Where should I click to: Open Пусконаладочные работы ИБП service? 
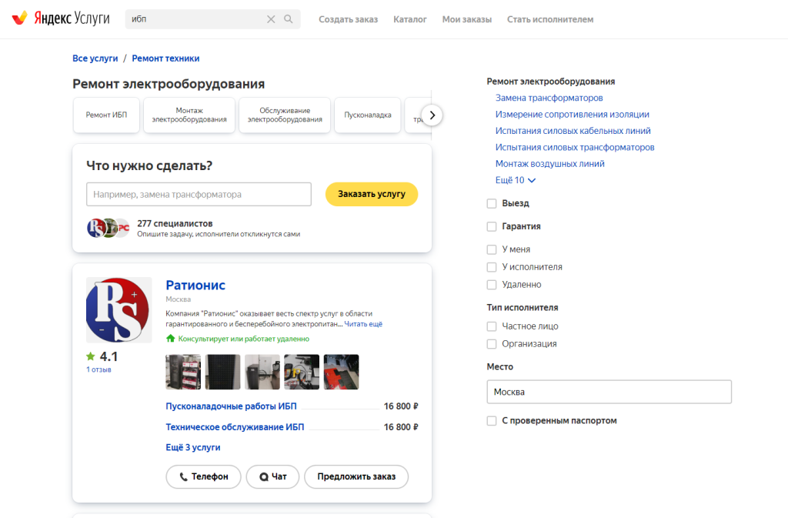pos(231,406)
